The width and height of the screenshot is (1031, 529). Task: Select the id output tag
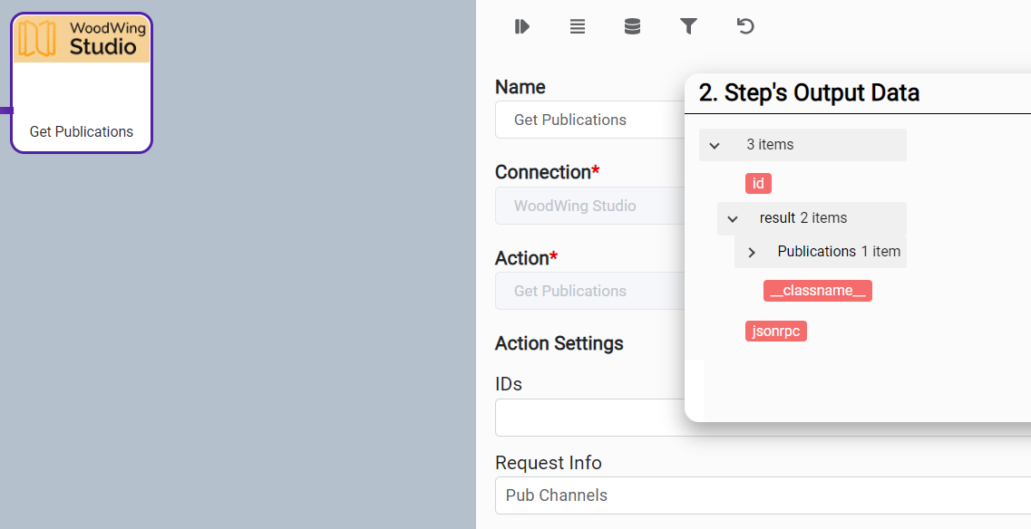click(x=758, y=184)
